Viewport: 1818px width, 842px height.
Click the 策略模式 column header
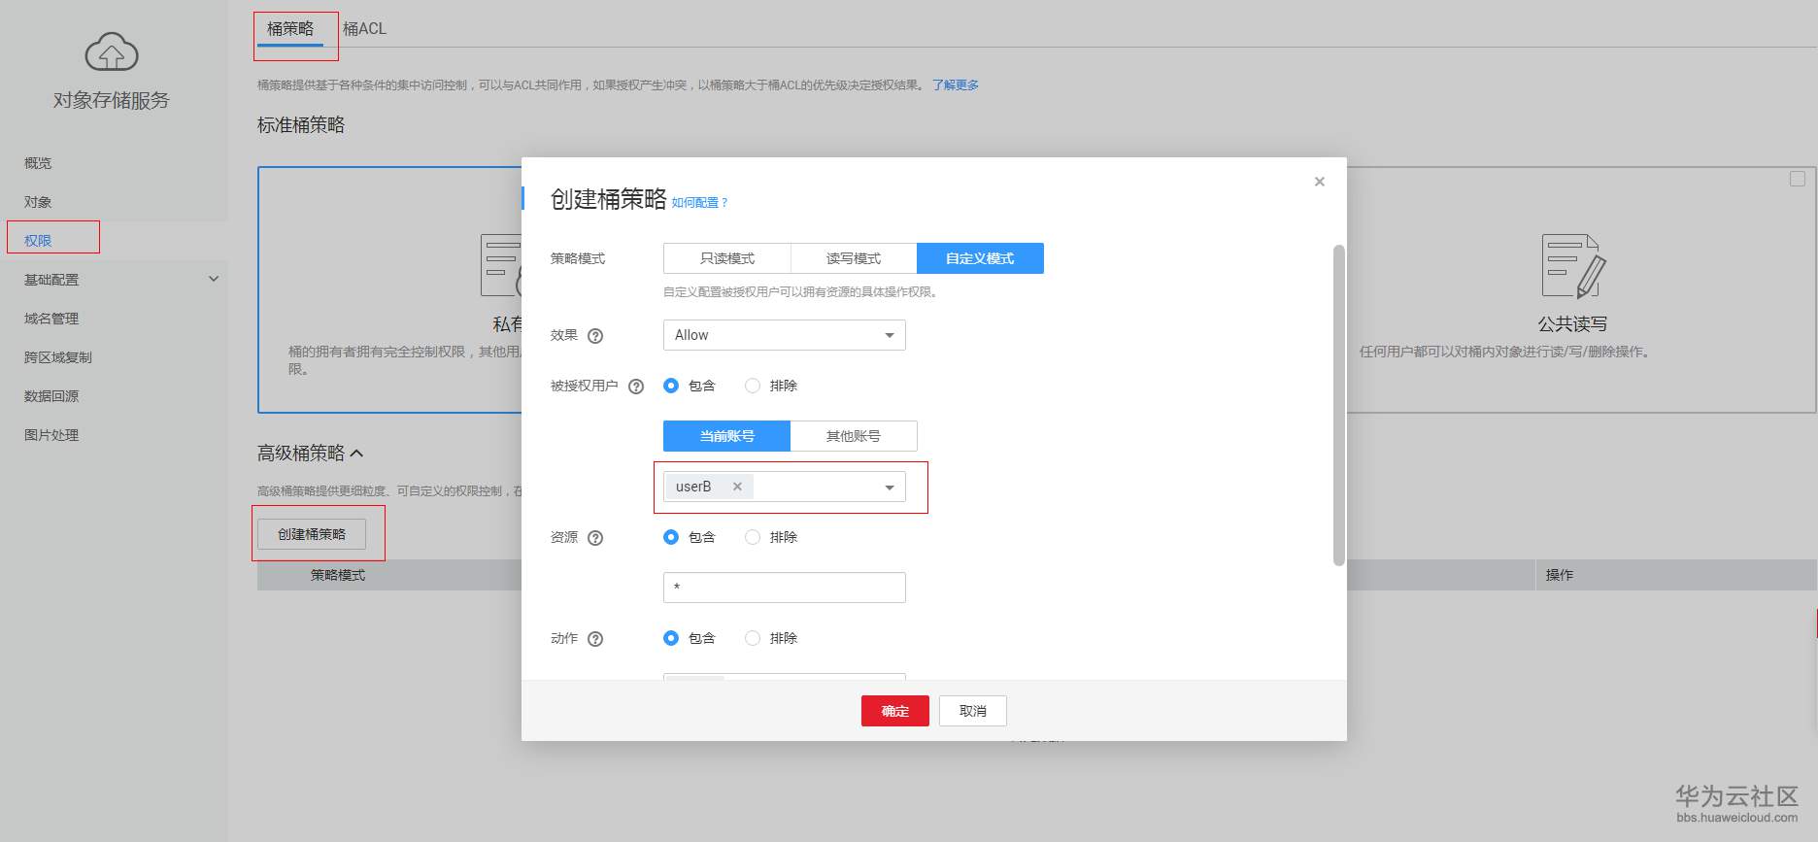tap(338, 575)
